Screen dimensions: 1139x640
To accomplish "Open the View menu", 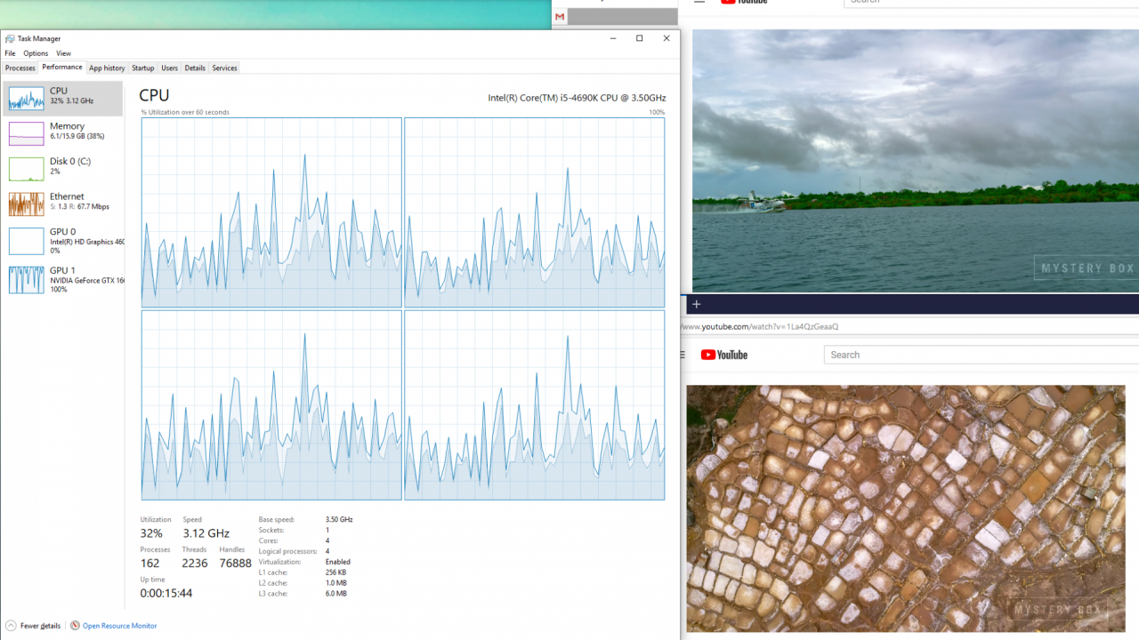I will (63, 53).
